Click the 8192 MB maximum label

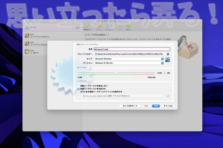[151, 77]
